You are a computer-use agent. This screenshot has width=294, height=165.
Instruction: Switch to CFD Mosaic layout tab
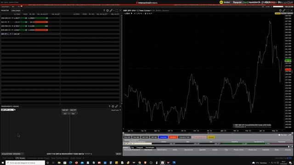(20, 158)
